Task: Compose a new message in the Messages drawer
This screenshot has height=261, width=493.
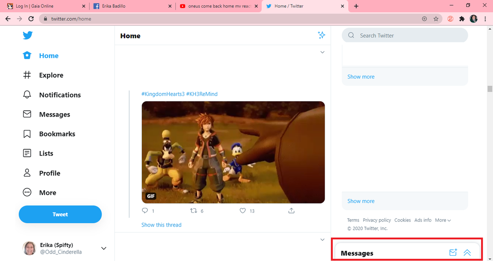Action: [x=453, y=252]
